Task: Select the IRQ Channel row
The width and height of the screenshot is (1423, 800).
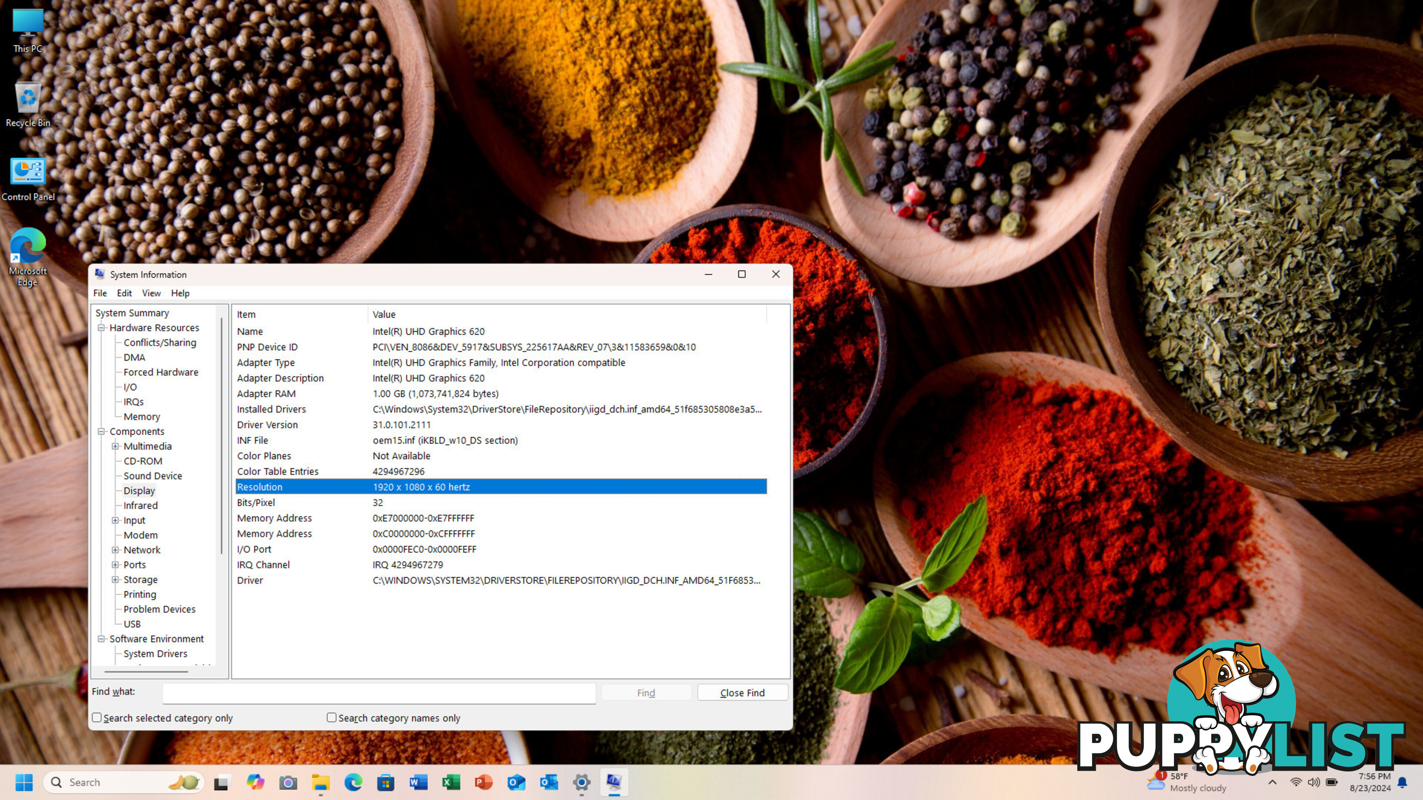Action: pos(501,565)
